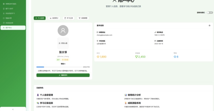Click the 农户 role badge
The width and height of the screenshot is (214, 111).
point(58,60)
